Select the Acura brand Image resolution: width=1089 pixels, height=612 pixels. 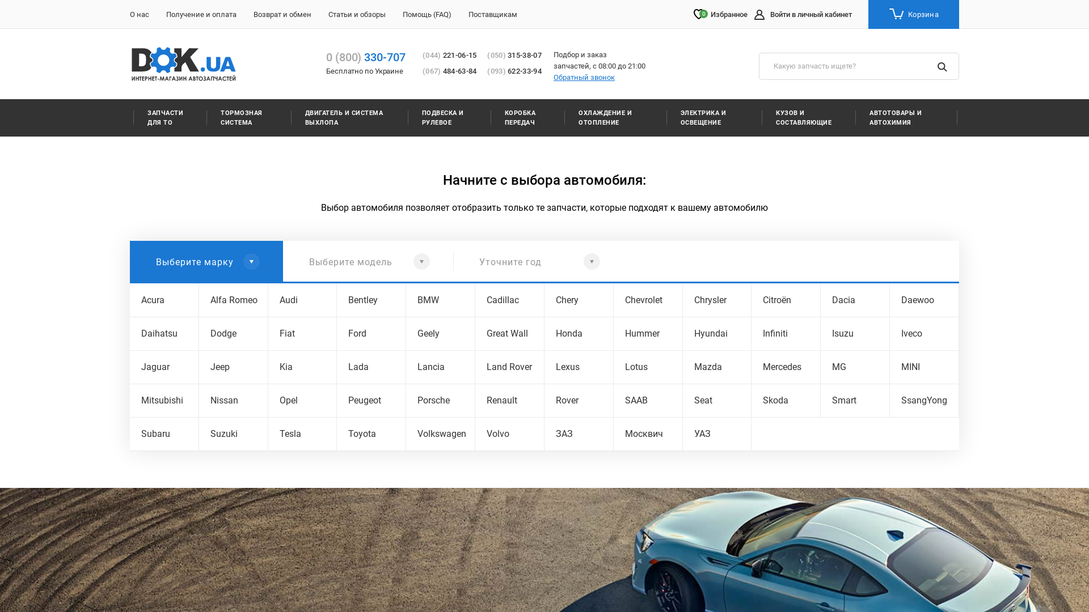[x=164, y=300]
